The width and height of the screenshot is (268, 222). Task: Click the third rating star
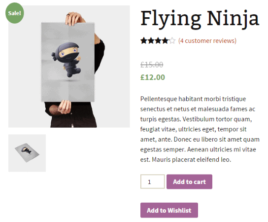[x=158, y=41]
